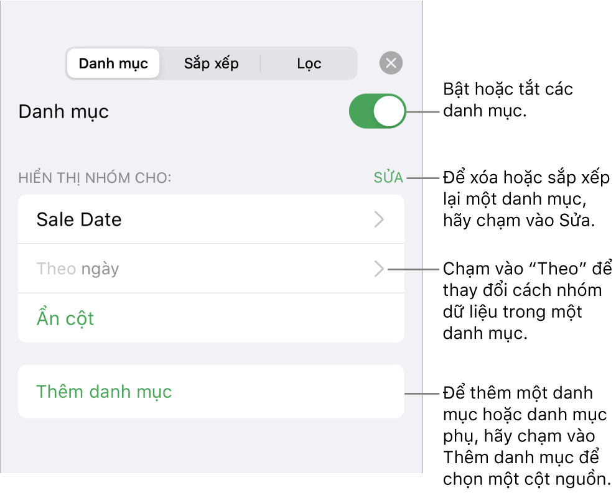The width and height of the screenshot is (616, 493).
Task: Close the panel with the X icon
Action: [391, 63]
